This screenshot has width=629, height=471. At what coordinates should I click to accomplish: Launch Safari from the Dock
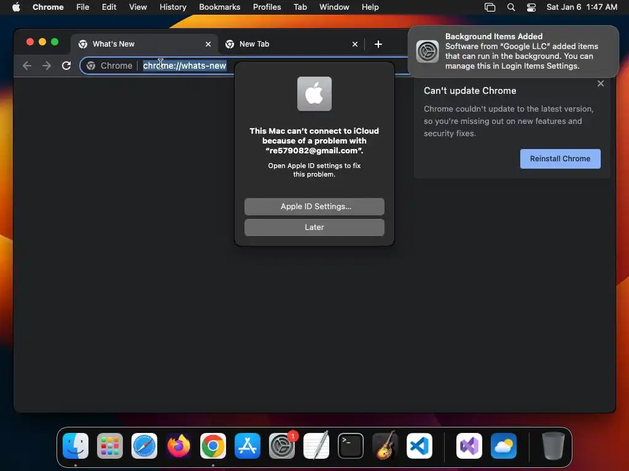(144, 446)
